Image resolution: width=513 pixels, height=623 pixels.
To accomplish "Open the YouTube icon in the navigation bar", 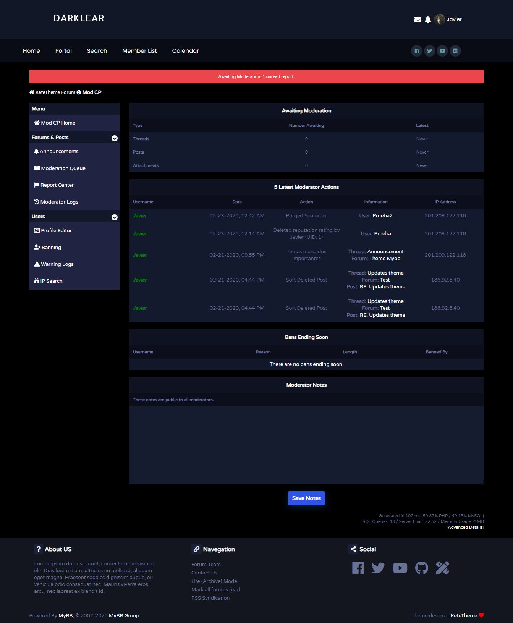I will pos(442,51).
